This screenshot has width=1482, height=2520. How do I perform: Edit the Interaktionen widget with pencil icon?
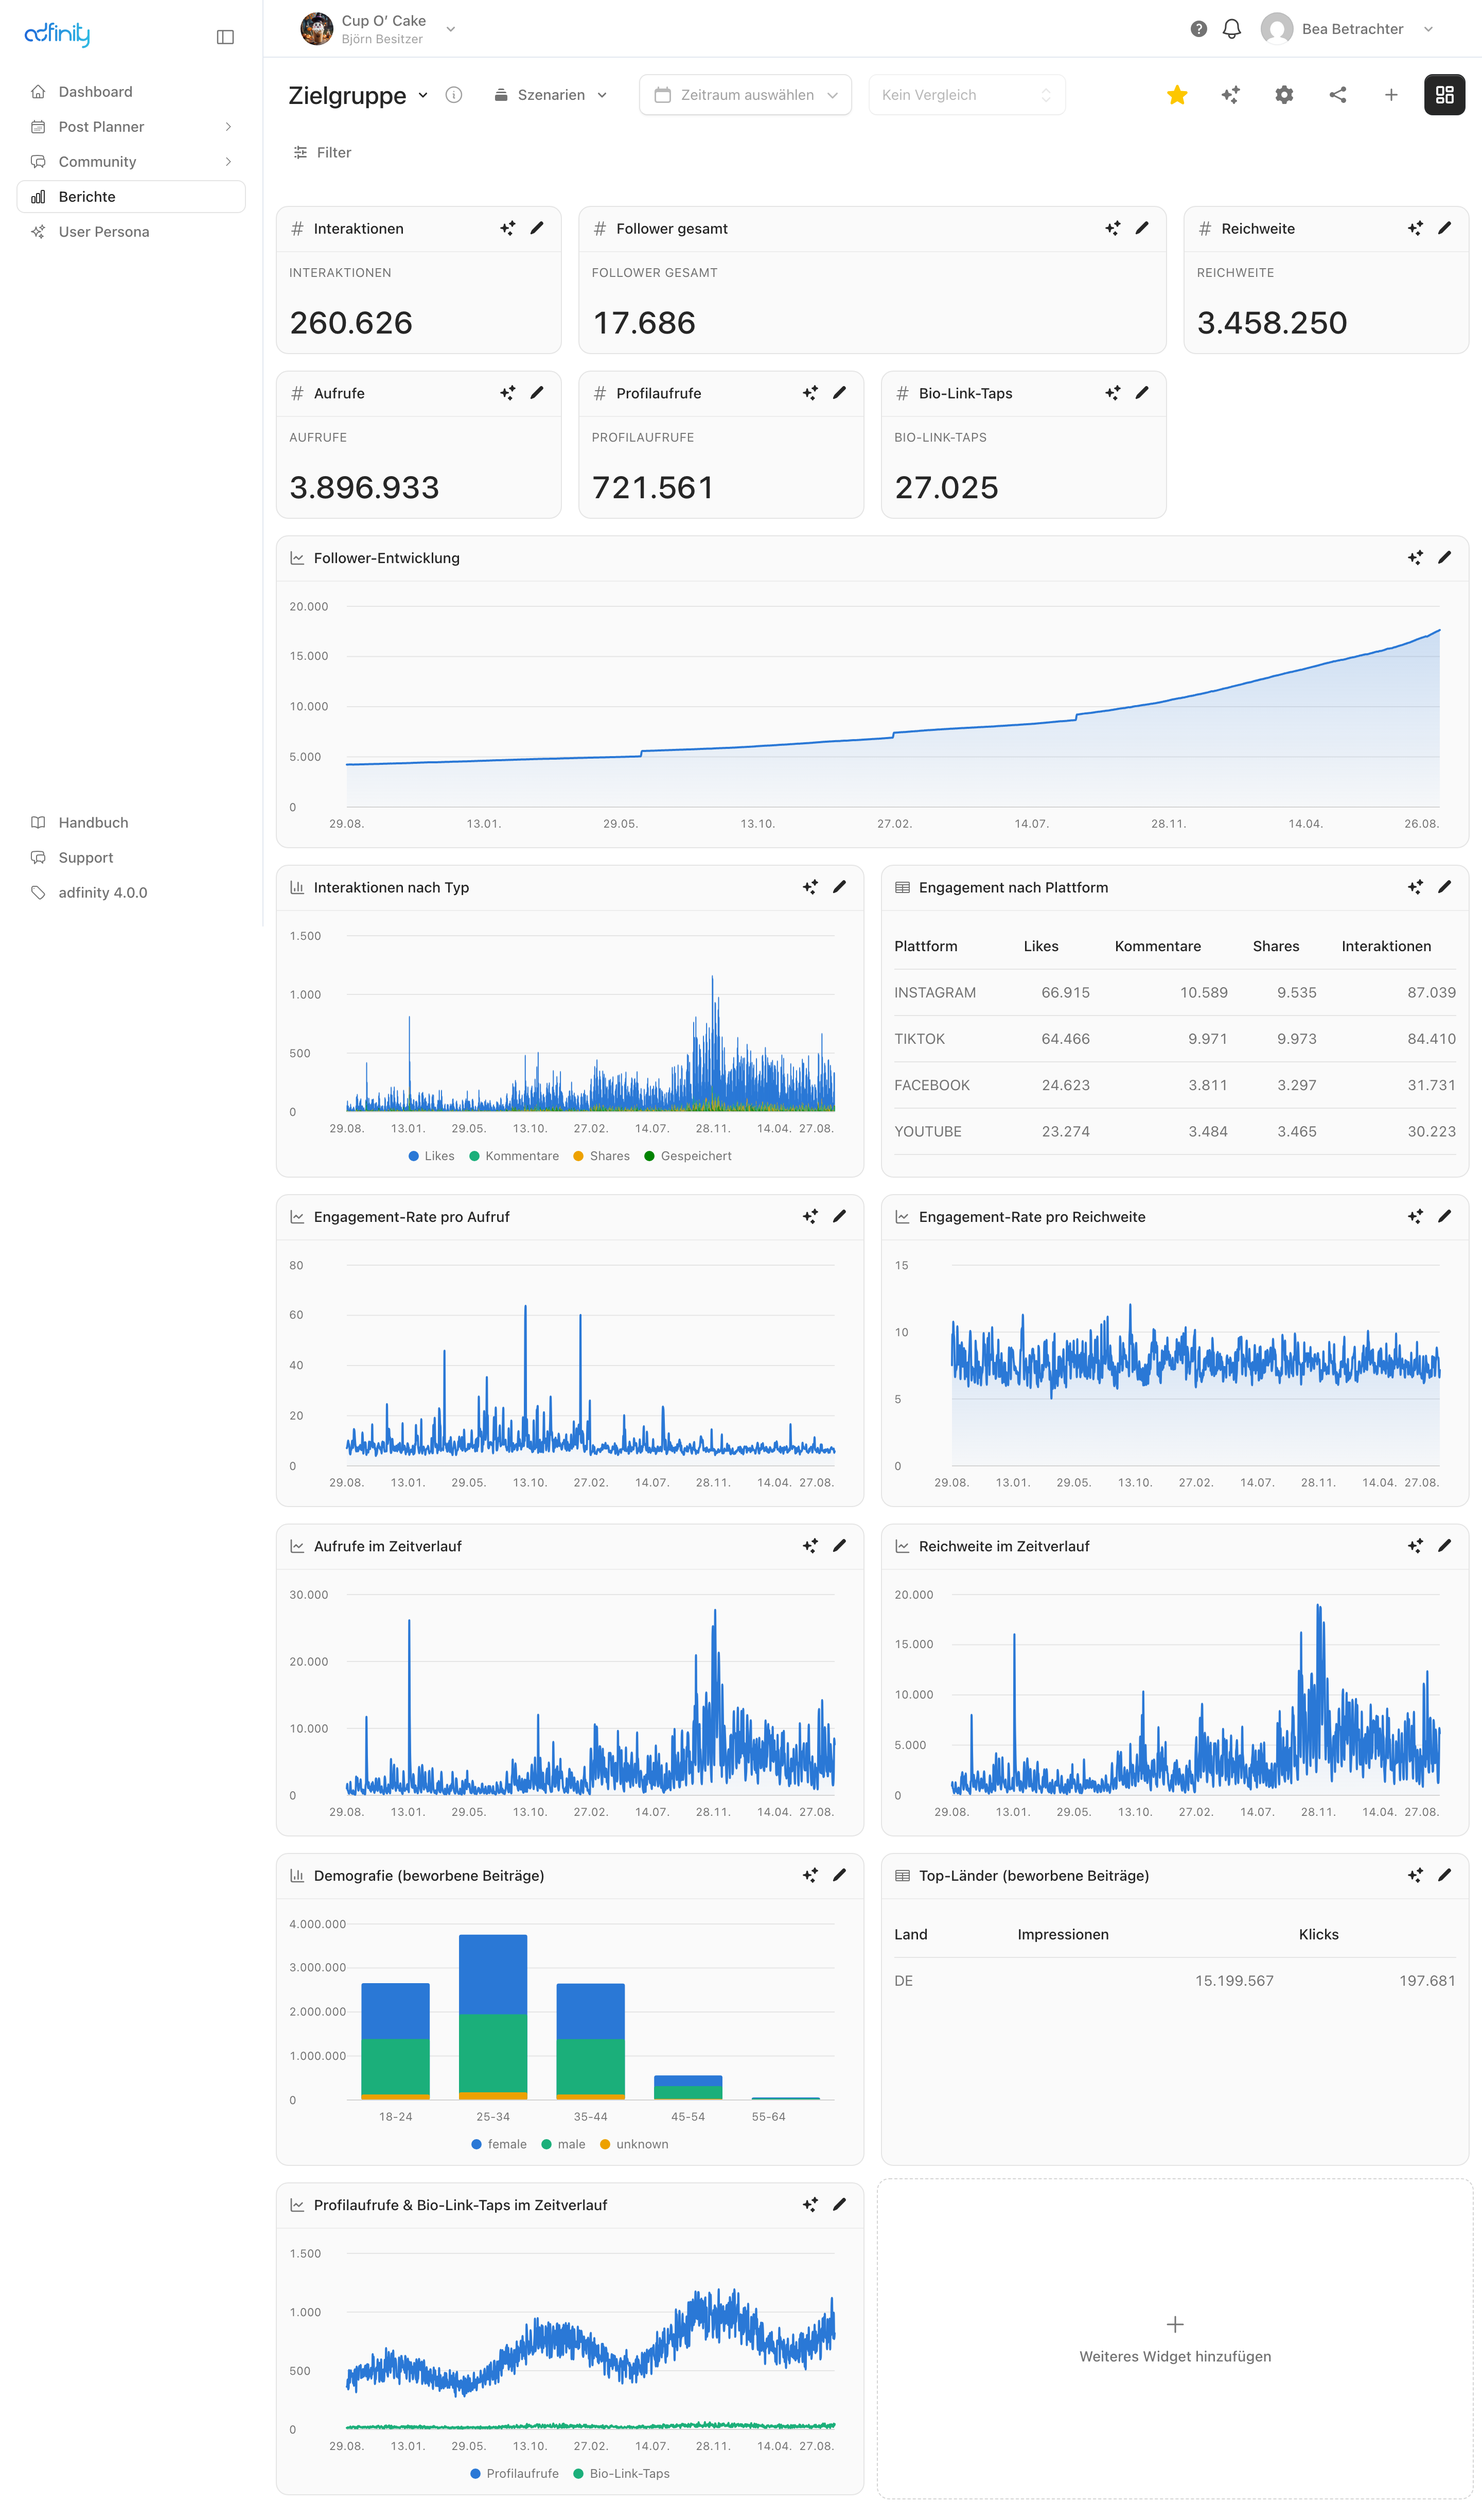[537, 228]
